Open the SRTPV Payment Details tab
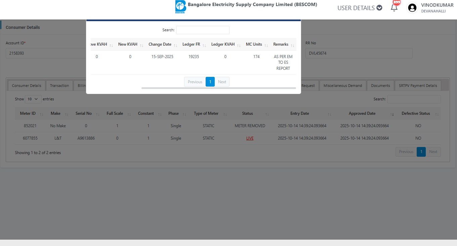 tap(418, 86)
